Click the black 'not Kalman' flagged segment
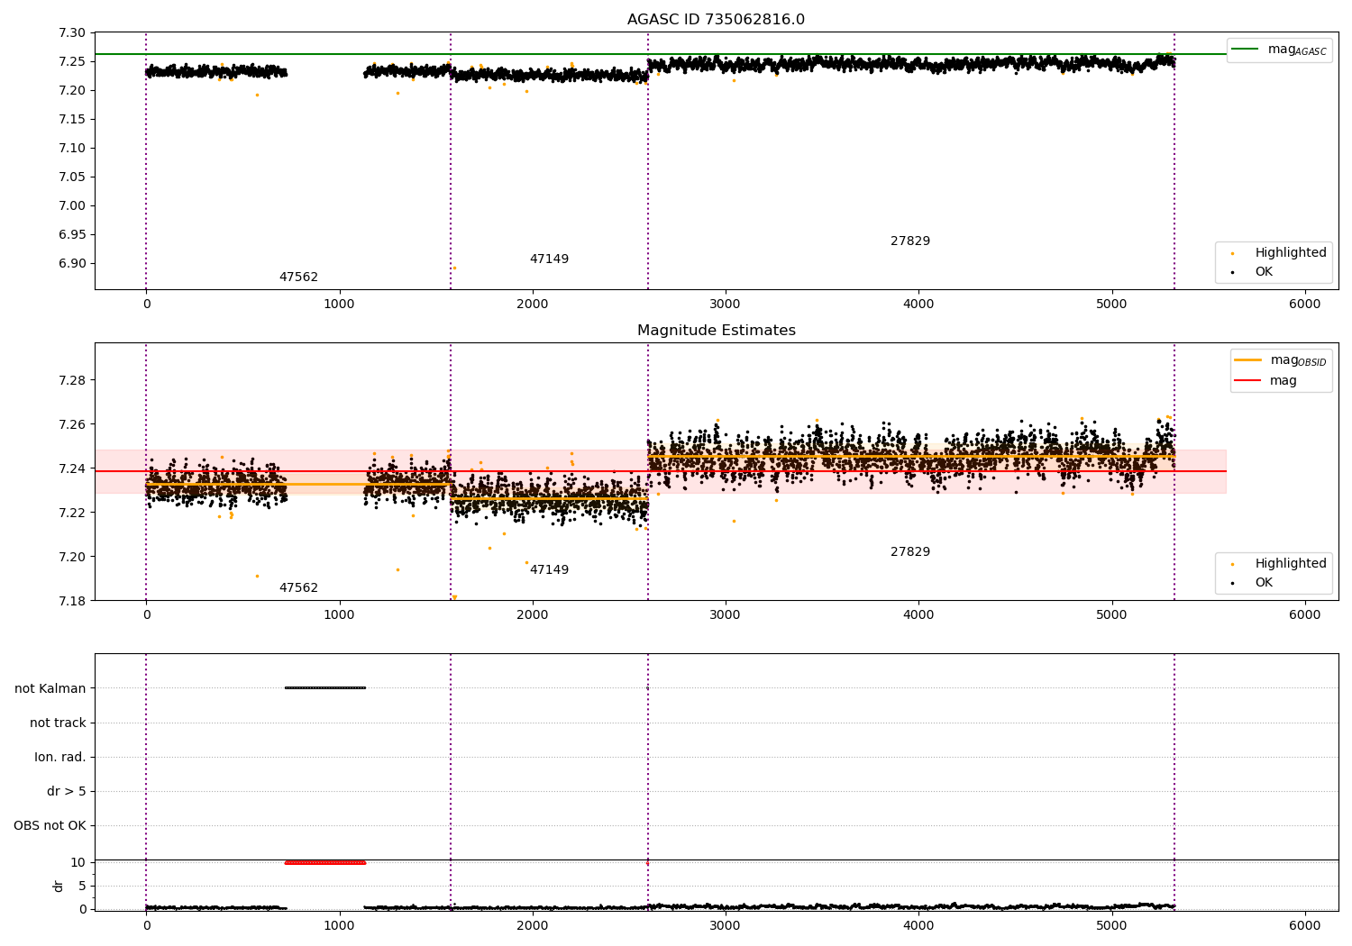 click(x=325, y=687)
